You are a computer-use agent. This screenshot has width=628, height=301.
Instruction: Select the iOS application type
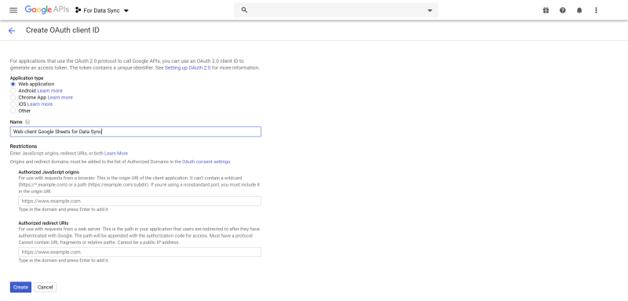(x=13, y=104)
